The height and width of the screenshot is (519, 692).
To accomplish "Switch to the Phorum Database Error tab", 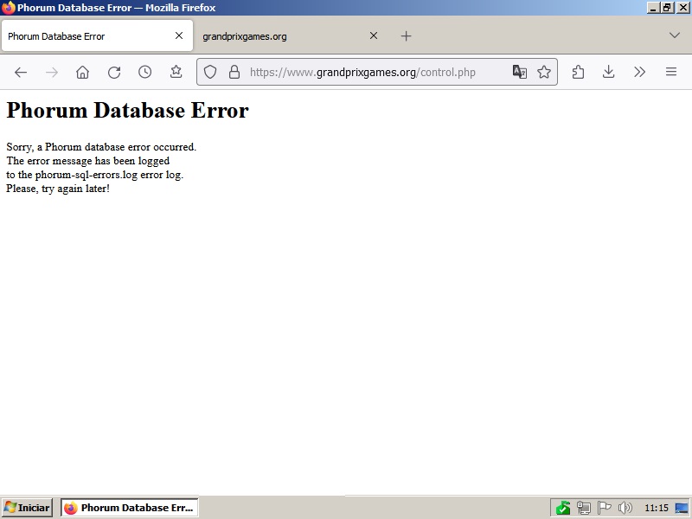I will 97,35.
